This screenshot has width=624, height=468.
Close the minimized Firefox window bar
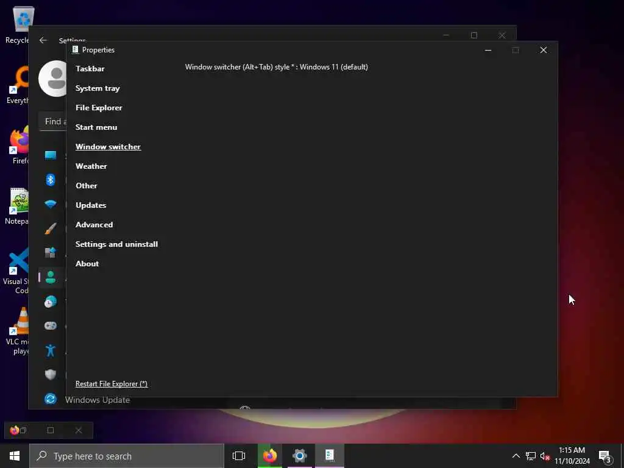79,430
